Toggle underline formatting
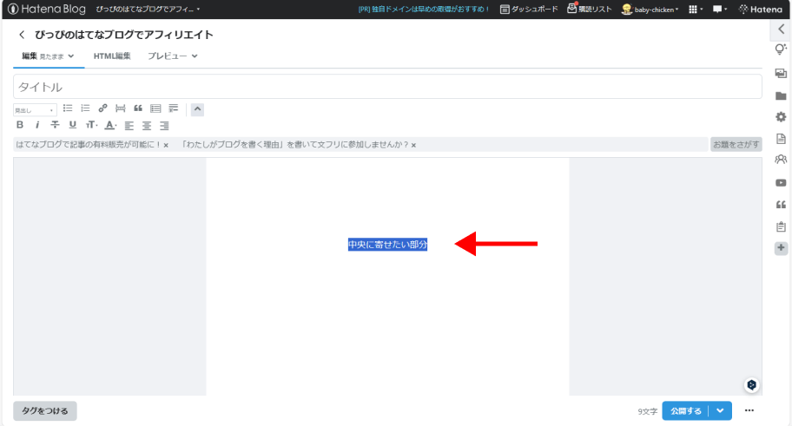The width and height of the screenshot is (792, 426). click(73, 125)
